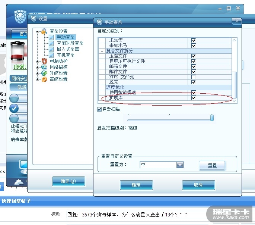Click the 低级 level tab in main window
Viewport: 255px width, 225px height.
click(x=19, y=87)
